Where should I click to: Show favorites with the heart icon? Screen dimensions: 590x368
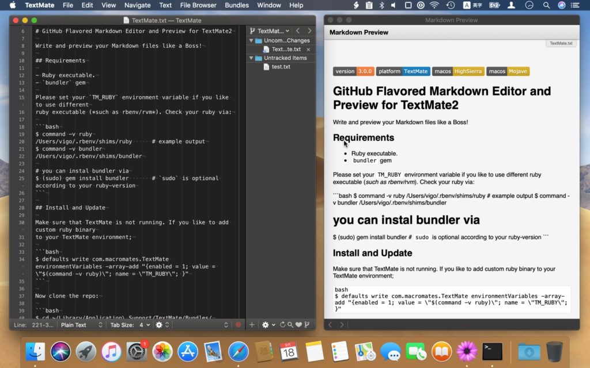[x=298, y=325]
